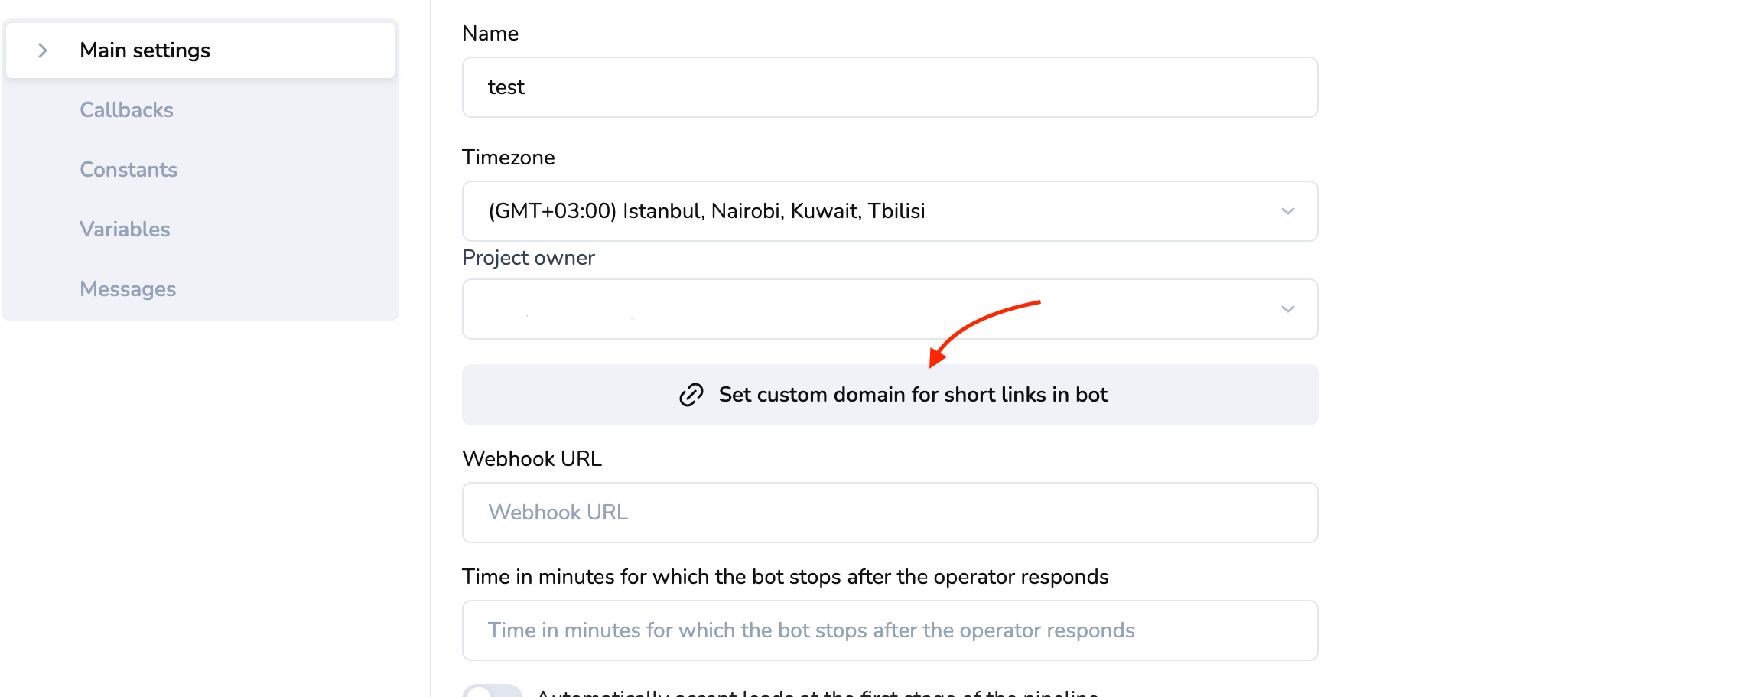The width and height of the screenshot is (1760, 697).
Task: Focus the Name field containing "test"
Action: click(889, 87)
